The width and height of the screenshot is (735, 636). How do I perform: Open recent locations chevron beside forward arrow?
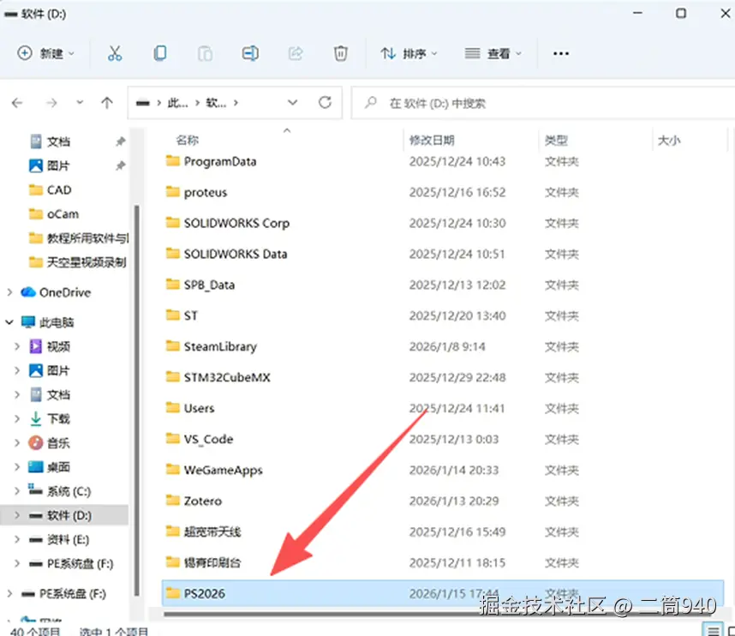tap(80, 102)
